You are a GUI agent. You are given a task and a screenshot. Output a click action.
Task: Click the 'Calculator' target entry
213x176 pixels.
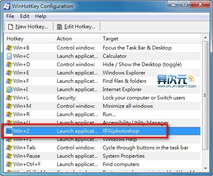[115, 56]
